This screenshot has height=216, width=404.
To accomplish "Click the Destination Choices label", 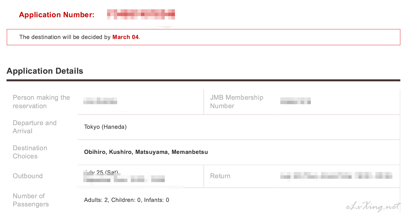I will [x=30, y=152].
